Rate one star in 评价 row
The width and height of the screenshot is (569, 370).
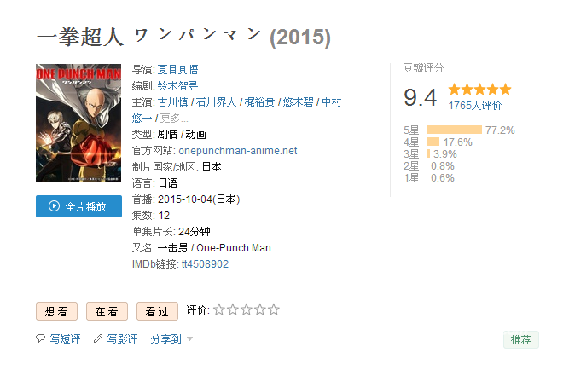coord(219,309)
